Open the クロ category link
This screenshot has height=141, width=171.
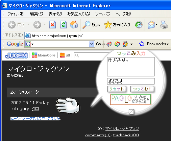click(x=35, y=109)
